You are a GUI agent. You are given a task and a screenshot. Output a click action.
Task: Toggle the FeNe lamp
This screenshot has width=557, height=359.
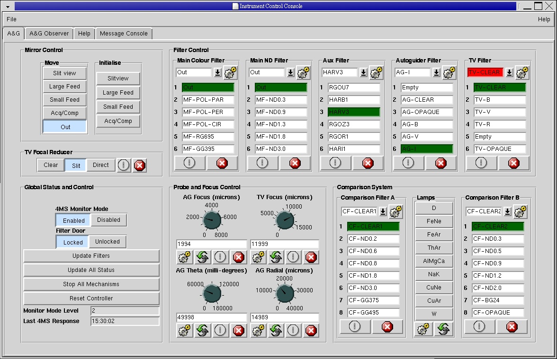point(434,221)
